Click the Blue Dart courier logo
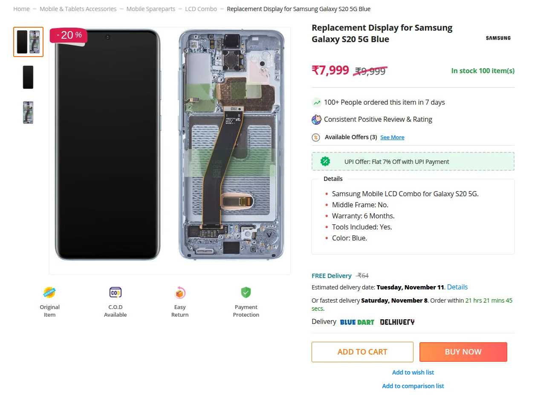The height and width of the screenshot is (395, 555). (357, 322)
